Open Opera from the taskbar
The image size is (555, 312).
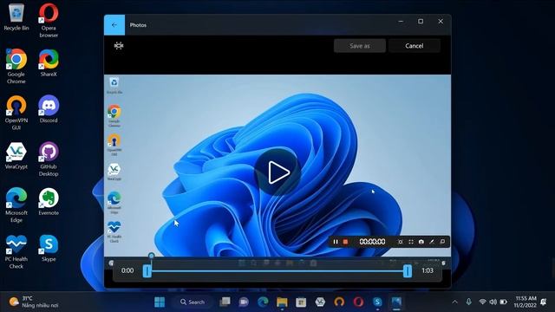coord(358,302)
